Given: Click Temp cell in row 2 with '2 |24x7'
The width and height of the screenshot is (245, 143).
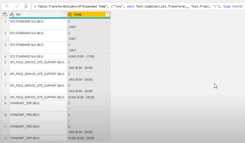Looking at the screenshot, I should tap(89, 36).
